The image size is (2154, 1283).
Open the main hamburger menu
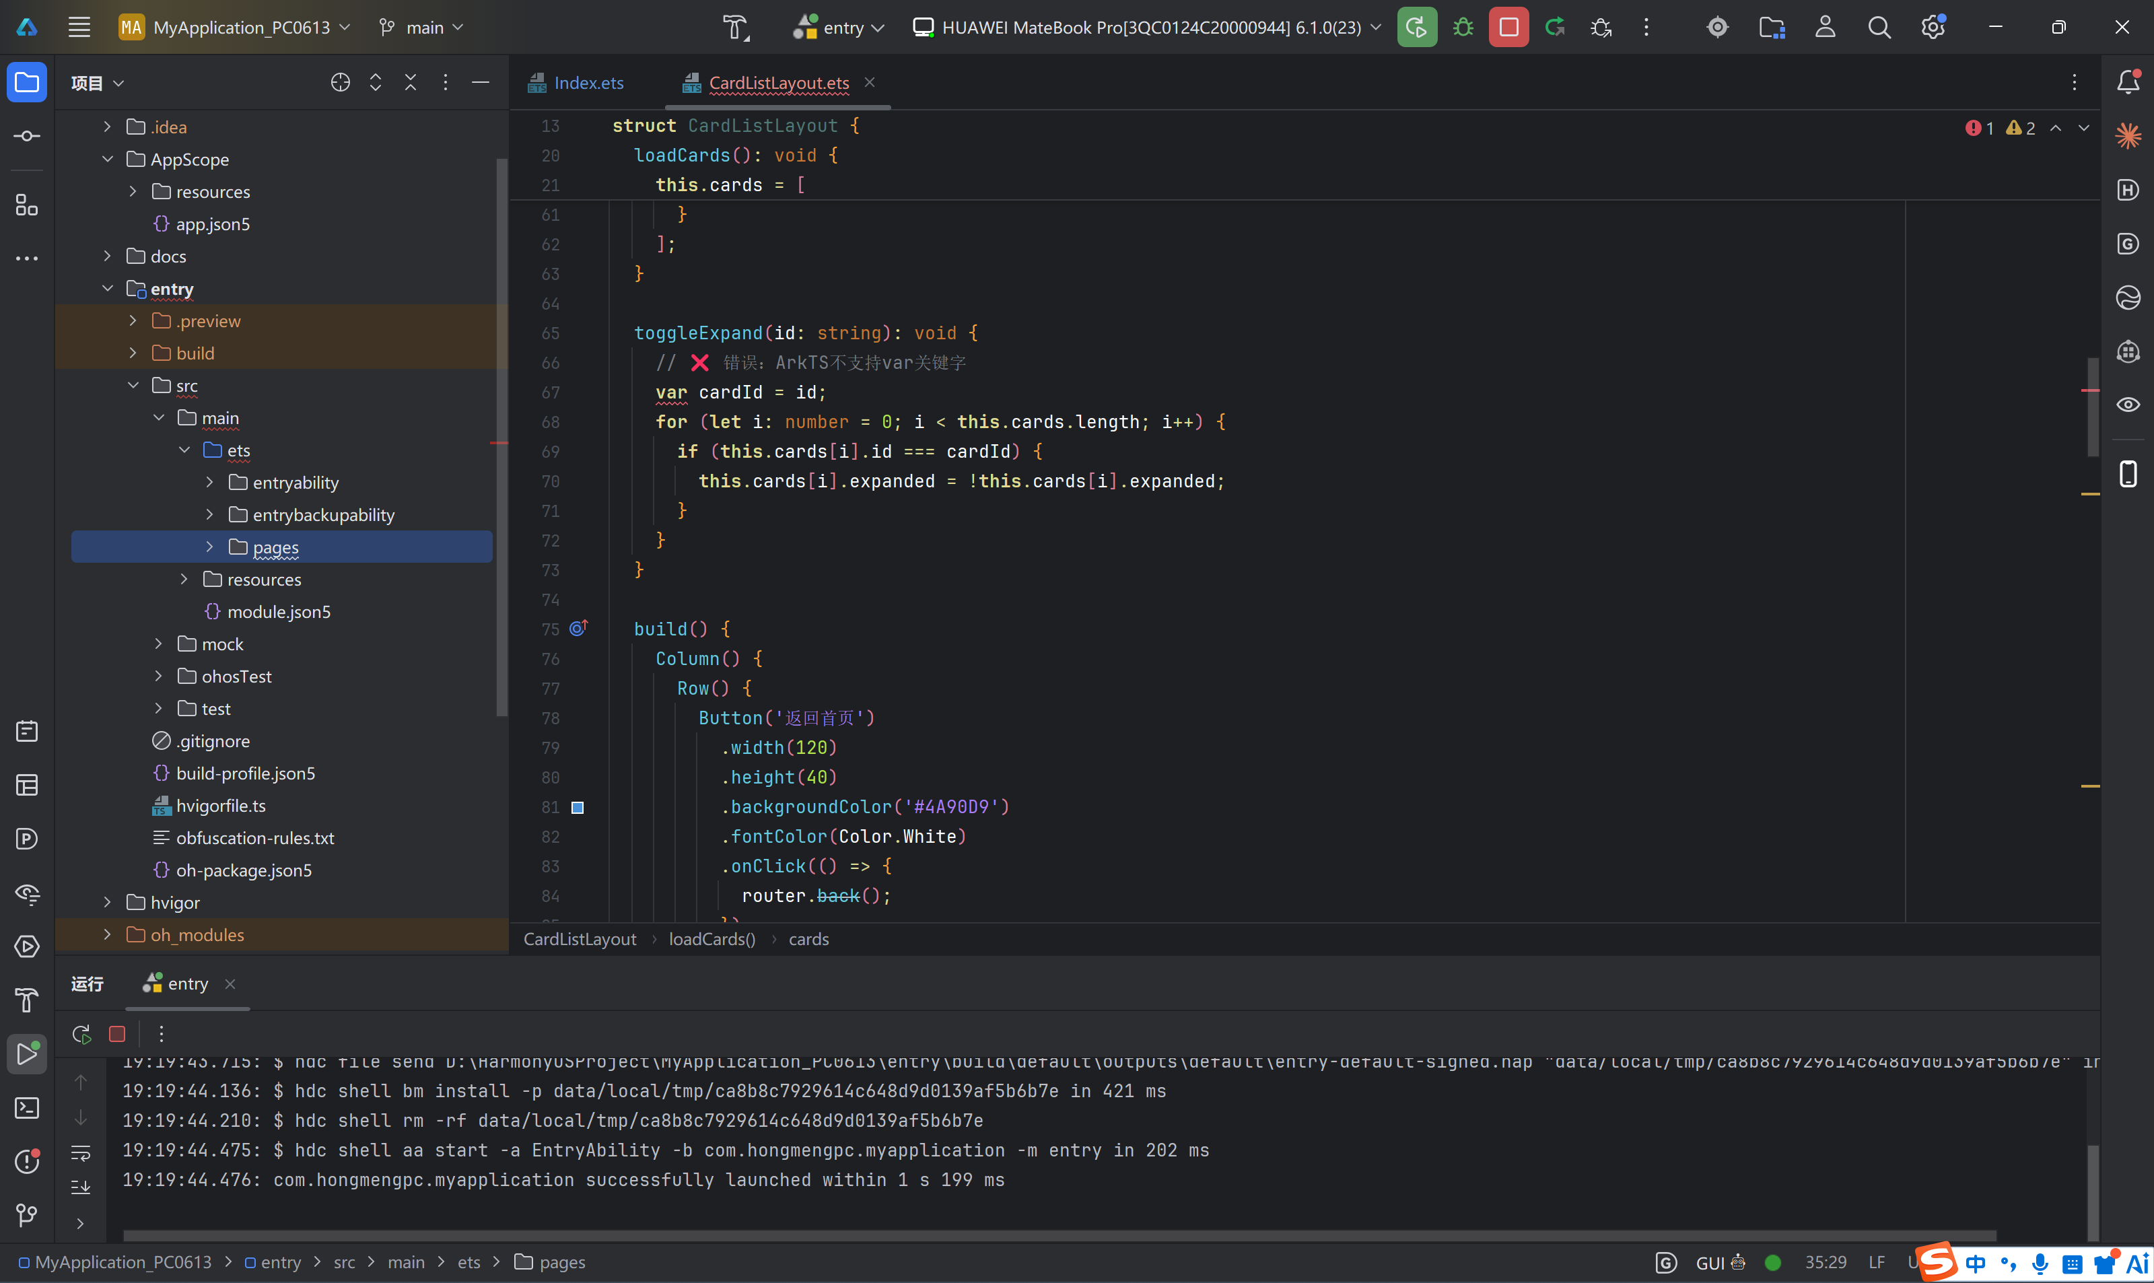coord(79,28)
